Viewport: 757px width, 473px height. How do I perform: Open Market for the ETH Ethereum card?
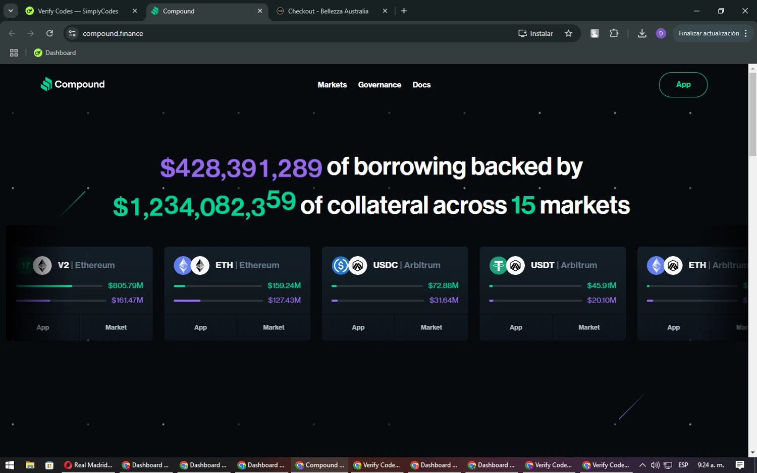[x=274, y=327]
